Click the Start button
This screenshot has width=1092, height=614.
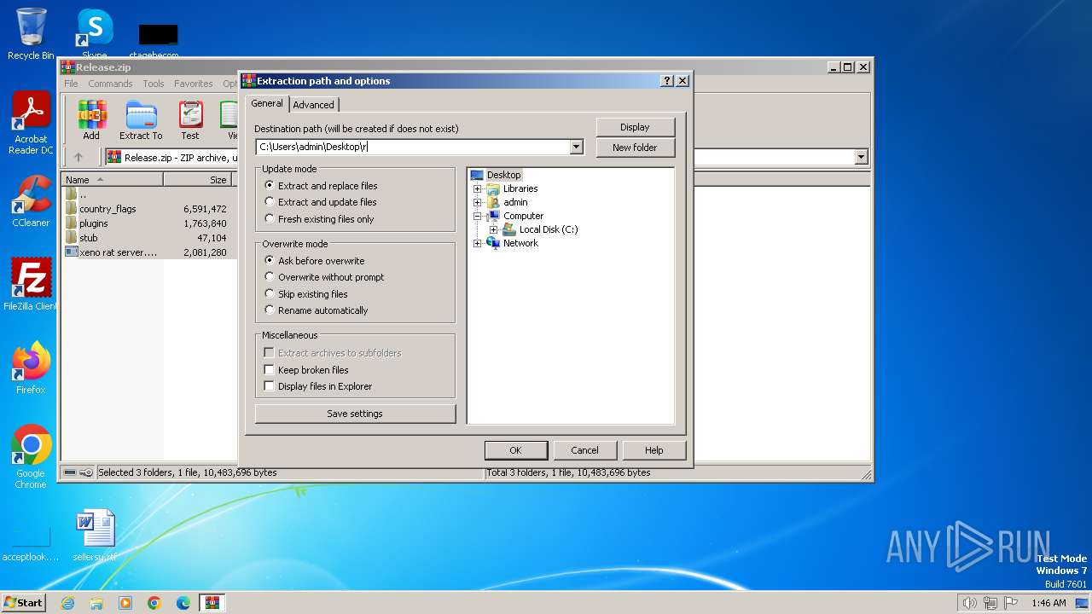point(23,603)
